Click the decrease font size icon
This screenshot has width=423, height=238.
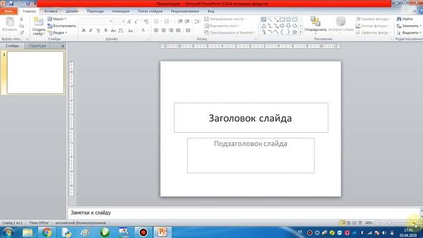click(x=136, y=22)
